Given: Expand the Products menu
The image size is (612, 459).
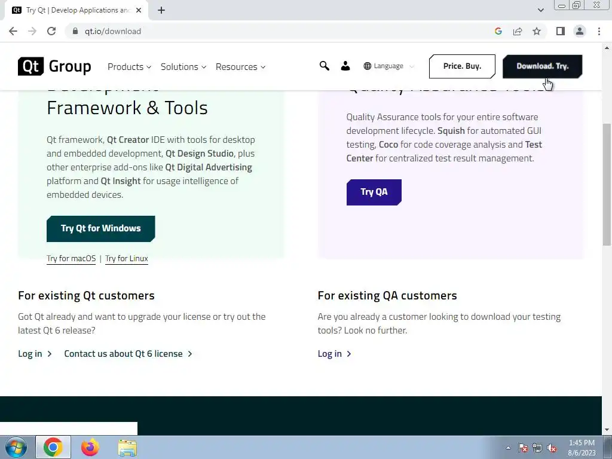Looking at the screenshot, I should coord(129,67).
